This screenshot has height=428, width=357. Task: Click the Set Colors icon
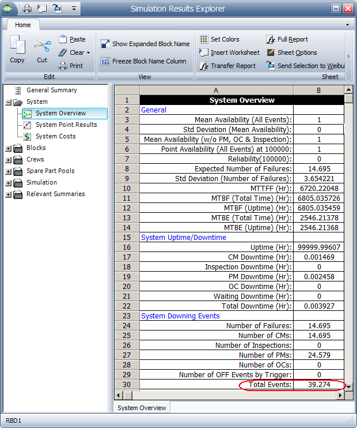pos(204,39)
